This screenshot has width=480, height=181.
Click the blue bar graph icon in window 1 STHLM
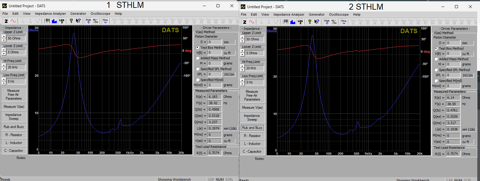54,21
